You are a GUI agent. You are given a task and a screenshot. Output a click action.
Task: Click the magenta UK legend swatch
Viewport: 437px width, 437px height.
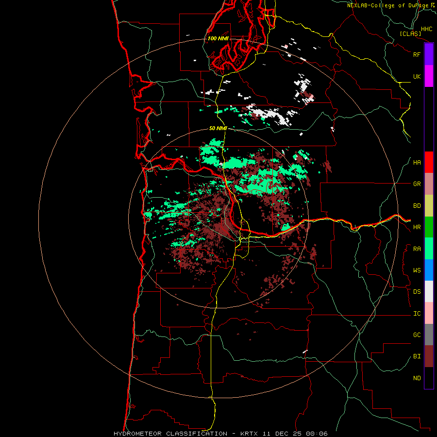coord(429,76)
